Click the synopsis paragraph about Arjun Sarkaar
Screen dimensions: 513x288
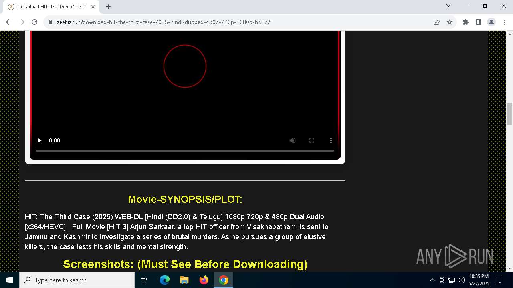coord(177,232)
